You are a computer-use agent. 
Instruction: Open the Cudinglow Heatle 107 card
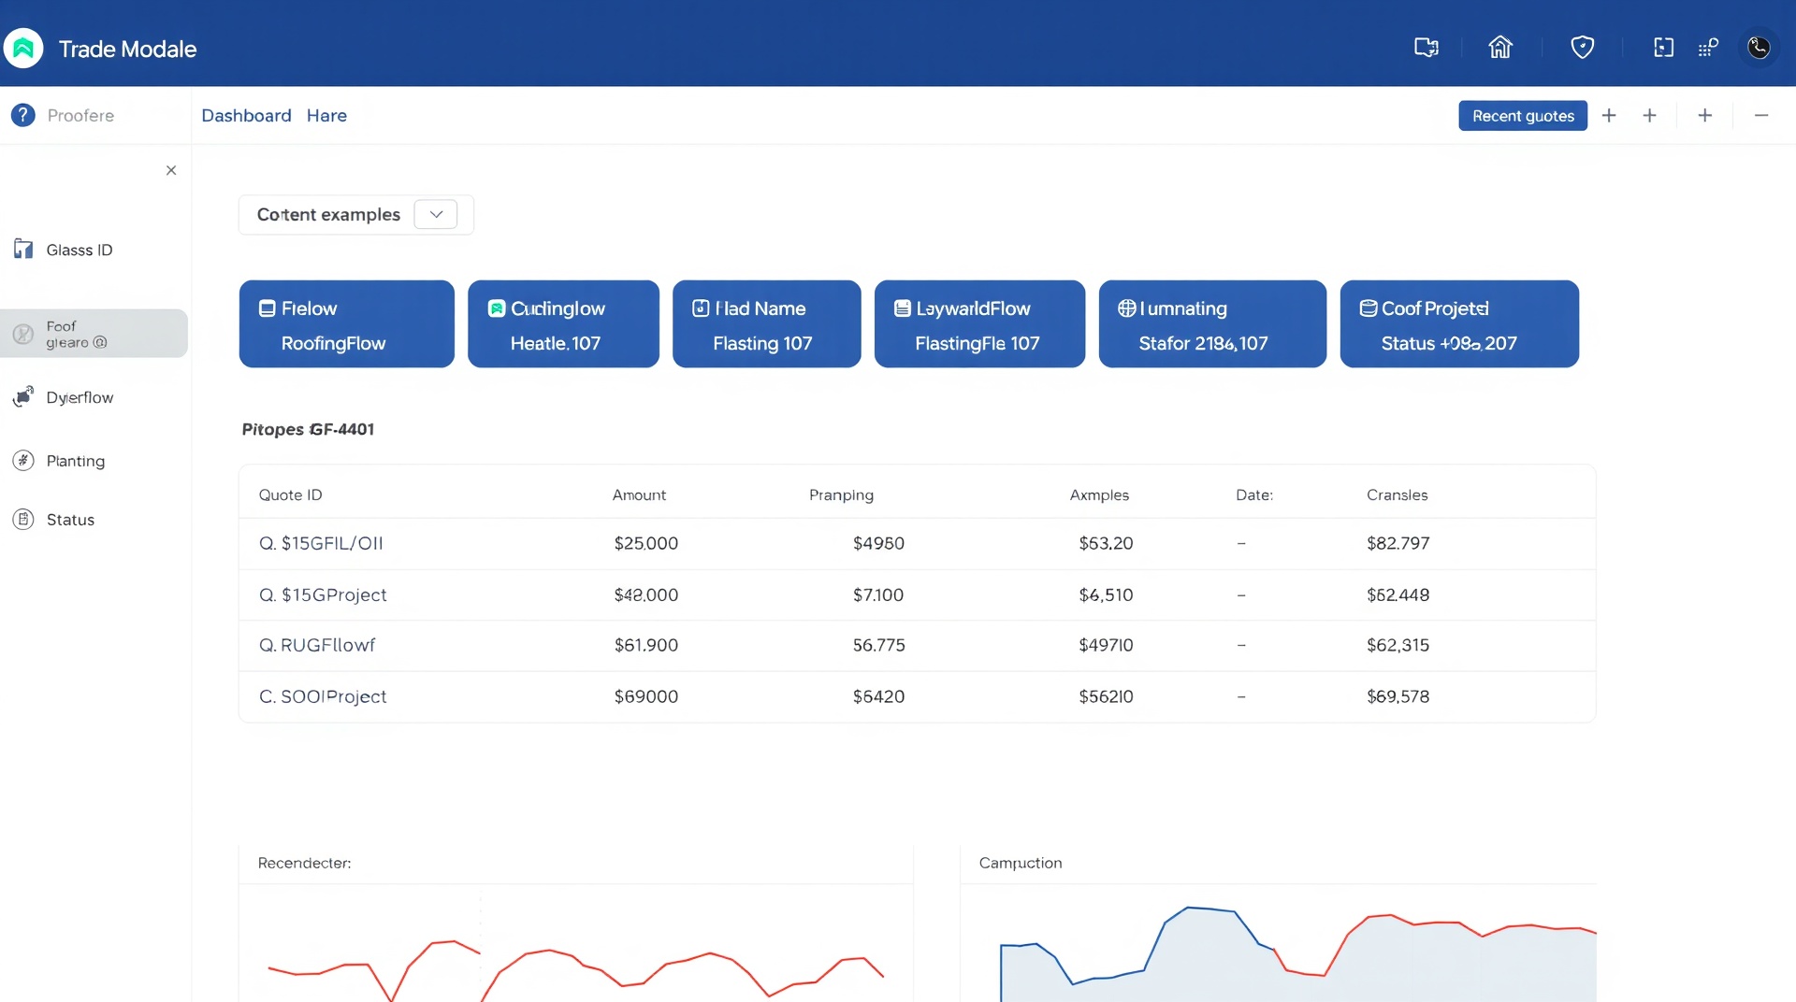click(x=563, y=323)
